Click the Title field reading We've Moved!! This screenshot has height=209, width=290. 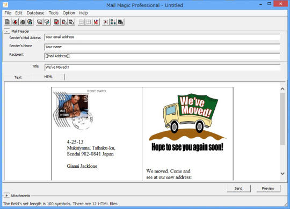[162, 68]
